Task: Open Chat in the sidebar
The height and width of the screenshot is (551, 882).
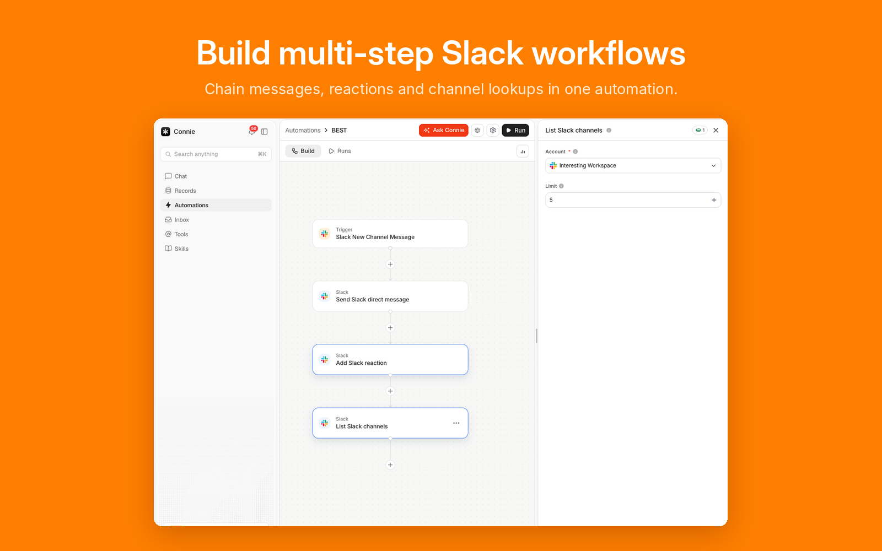Action: 216,176
